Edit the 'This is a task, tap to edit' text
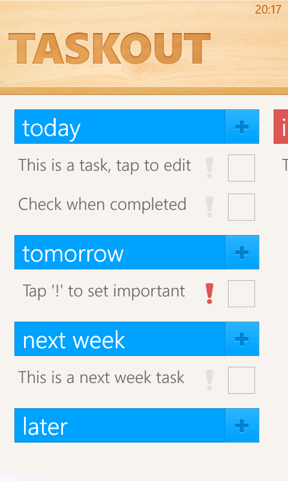The width and height of the screenshot is (288, 481). [x=104, y=165]
